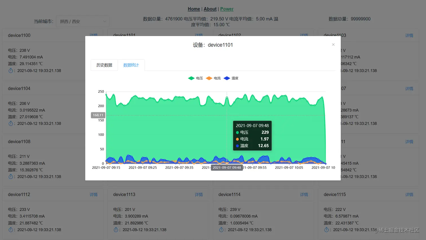Screen dimensions: 426x240
Task: Expand the 陕西 / 西安 city dropdown
Action: [x=83, y=21]
